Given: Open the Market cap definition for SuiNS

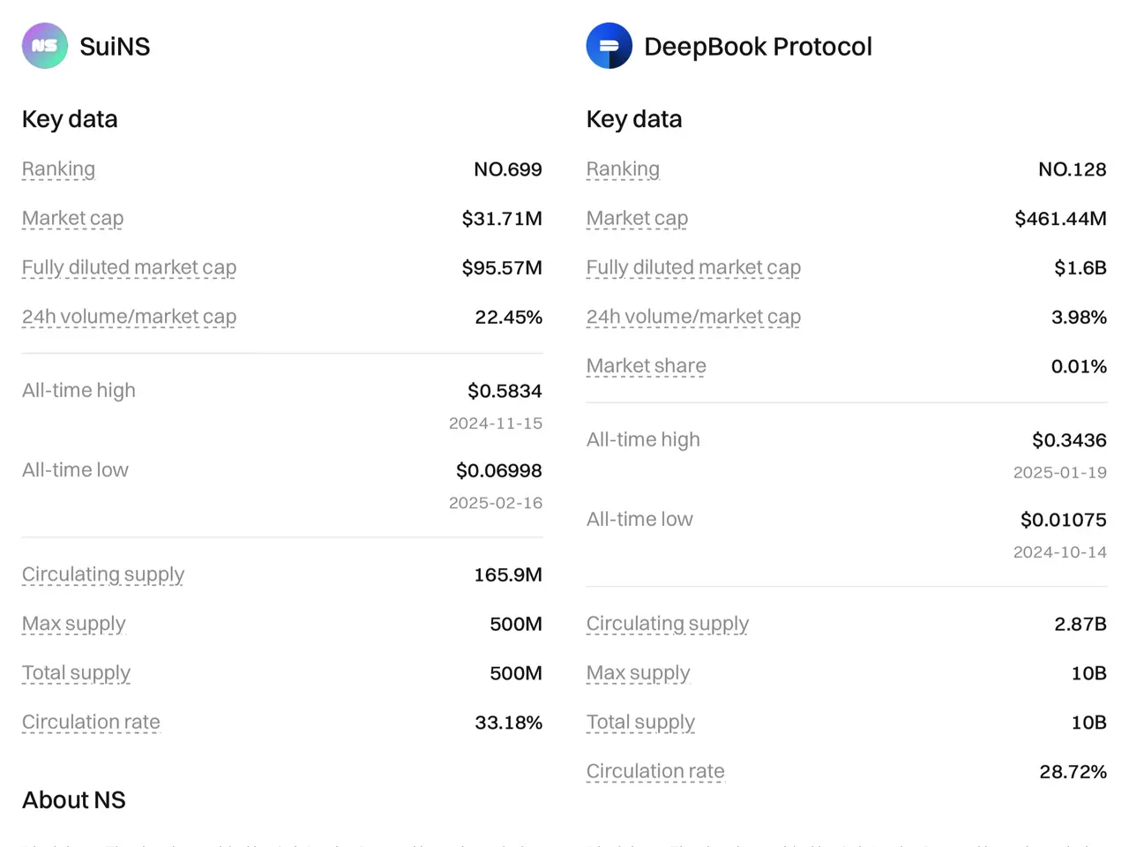Looking at the screenshot, I should [72, 218].
